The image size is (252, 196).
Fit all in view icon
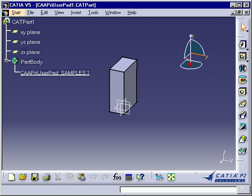(171, 177)
